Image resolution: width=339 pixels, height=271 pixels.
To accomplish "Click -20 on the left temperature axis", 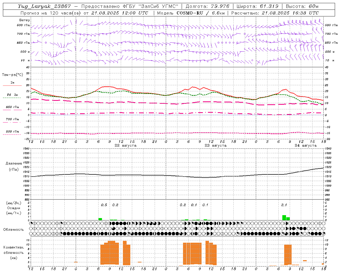I will coord(27,139).
